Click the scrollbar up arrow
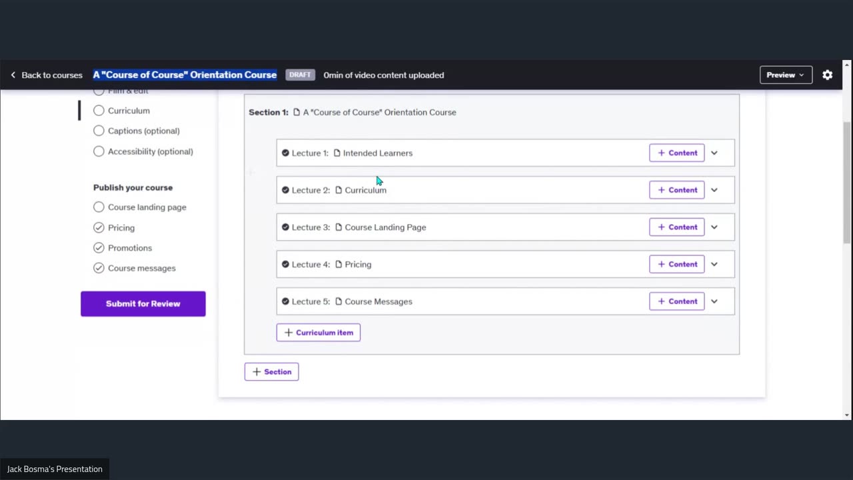The width and height of the screenshot is (853, 480). [x=847, y=65]
